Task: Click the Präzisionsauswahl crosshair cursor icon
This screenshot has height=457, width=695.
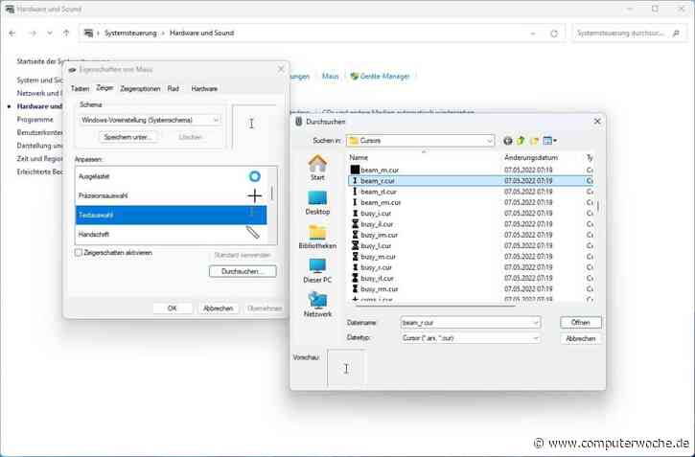Action: tap(254, 195)
